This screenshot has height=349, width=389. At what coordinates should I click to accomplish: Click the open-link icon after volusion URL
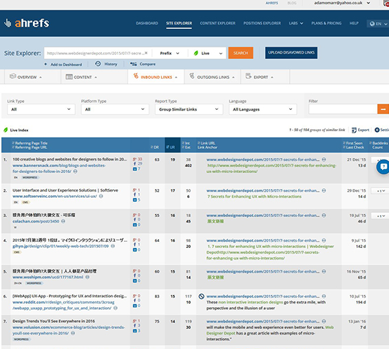tap(73, 333)
